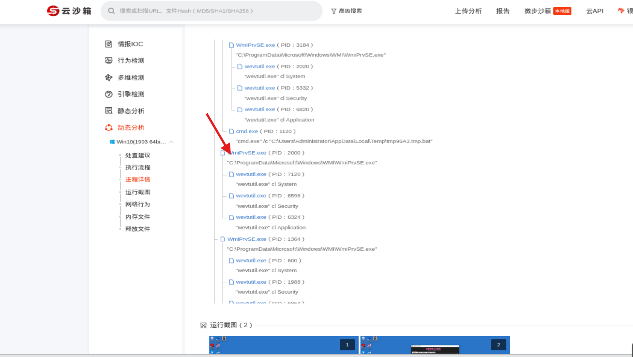
Task: Open WmiPrvSE.exe PID 2000 link
Action: pos(247,153)
